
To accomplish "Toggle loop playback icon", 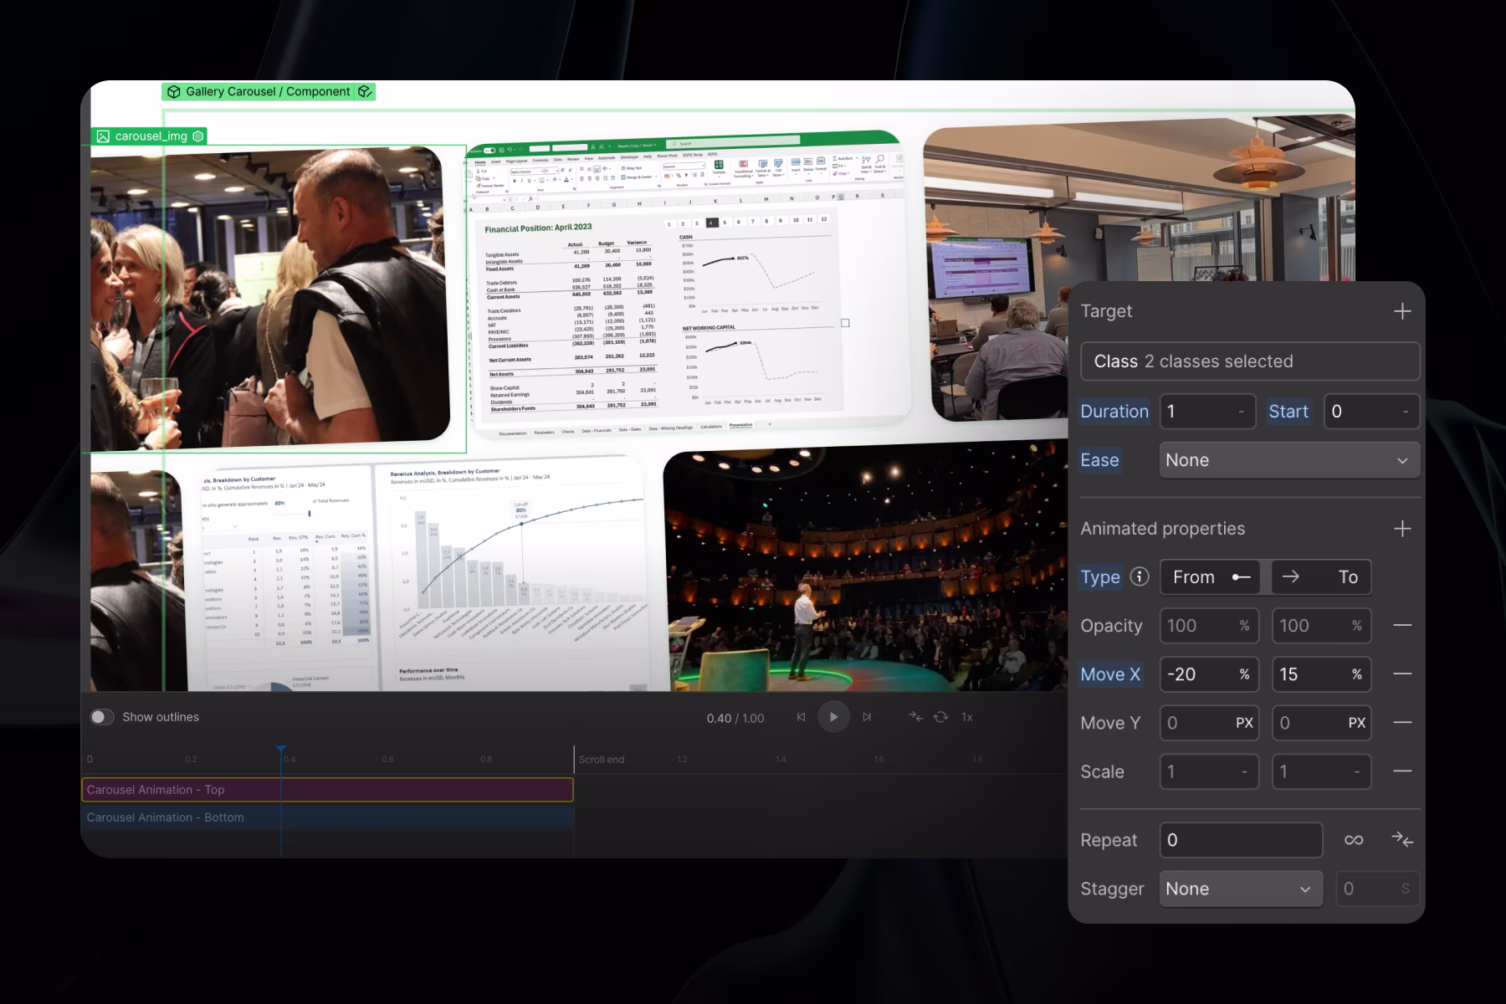I will coord(940,717).
